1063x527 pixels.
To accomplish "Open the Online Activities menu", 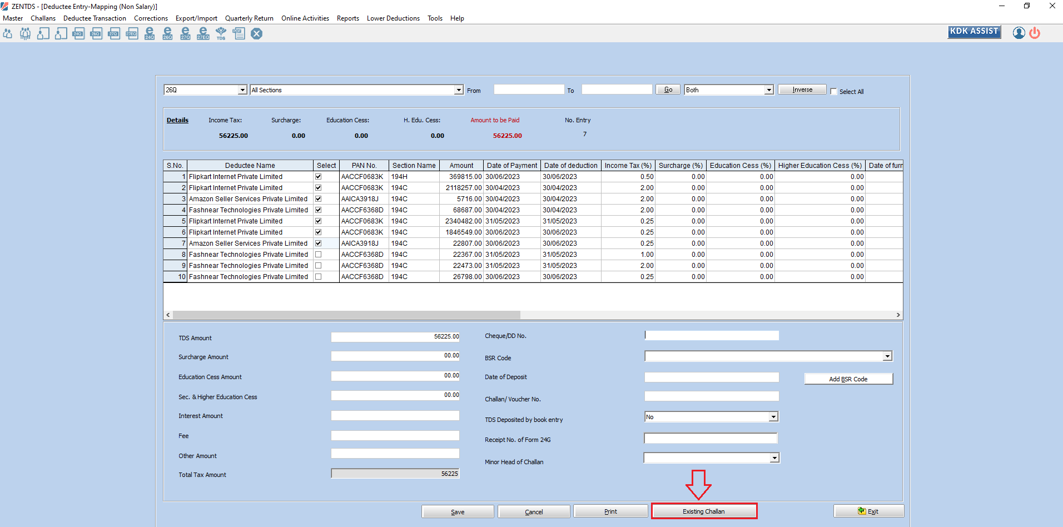I will [305, 18].
